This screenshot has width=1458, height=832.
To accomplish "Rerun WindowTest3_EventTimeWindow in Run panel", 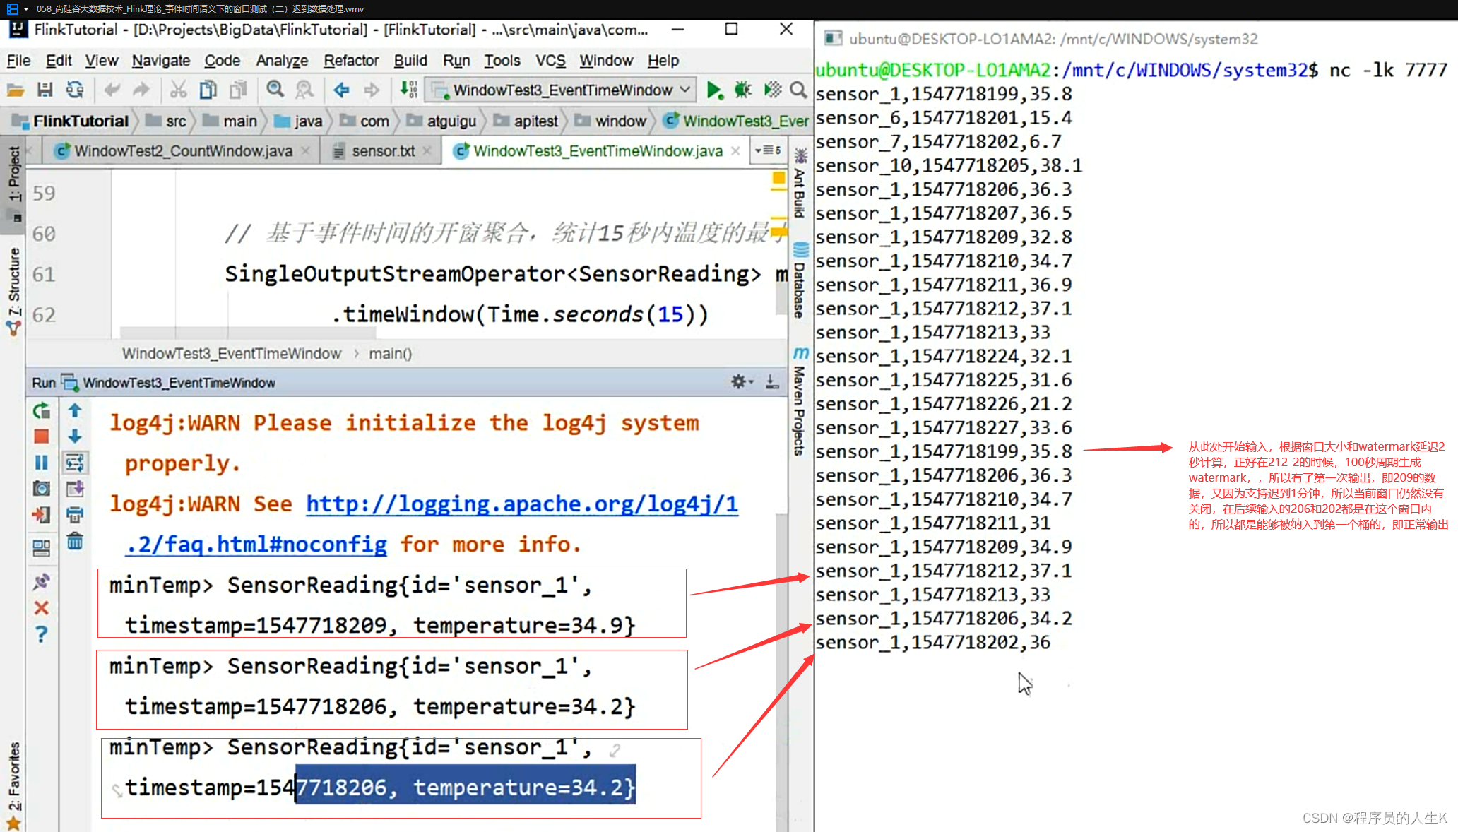I will [42, 410].
